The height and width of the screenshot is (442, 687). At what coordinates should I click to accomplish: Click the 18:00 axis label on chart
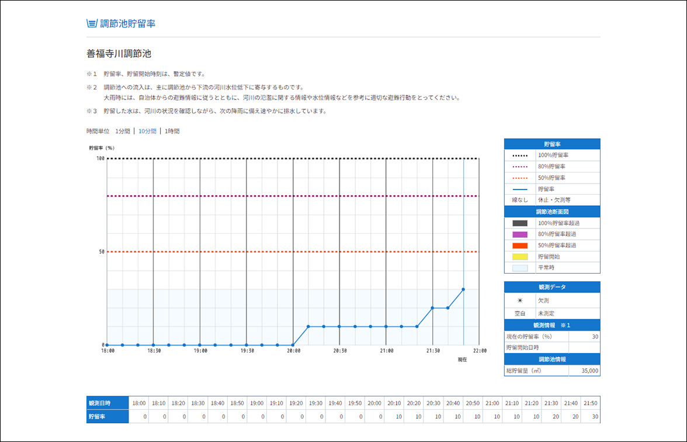pyautogui.click(x=107, y=351)
